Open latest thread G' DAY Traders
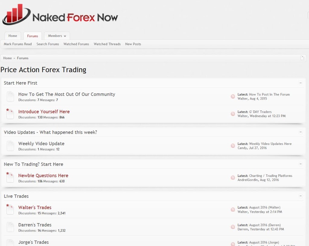The width and height of the screenshot is (309, 246). click(x=260, y=112)
